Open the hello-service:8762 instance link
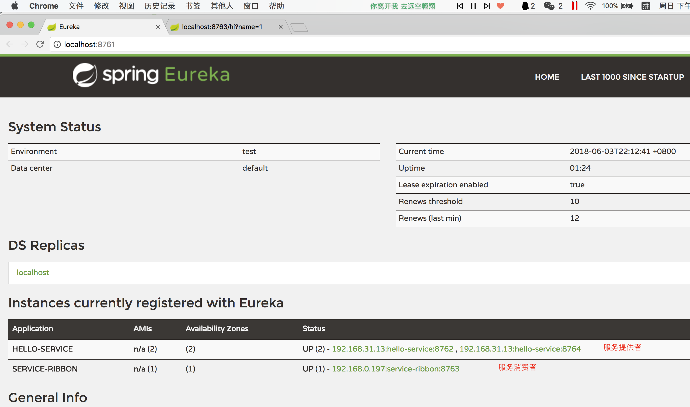This screenshot has height=407, width=690. (392, 349)
